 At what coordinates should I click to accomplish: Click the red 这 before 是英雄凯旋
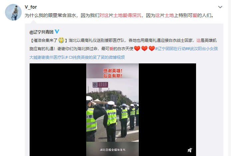198,40
